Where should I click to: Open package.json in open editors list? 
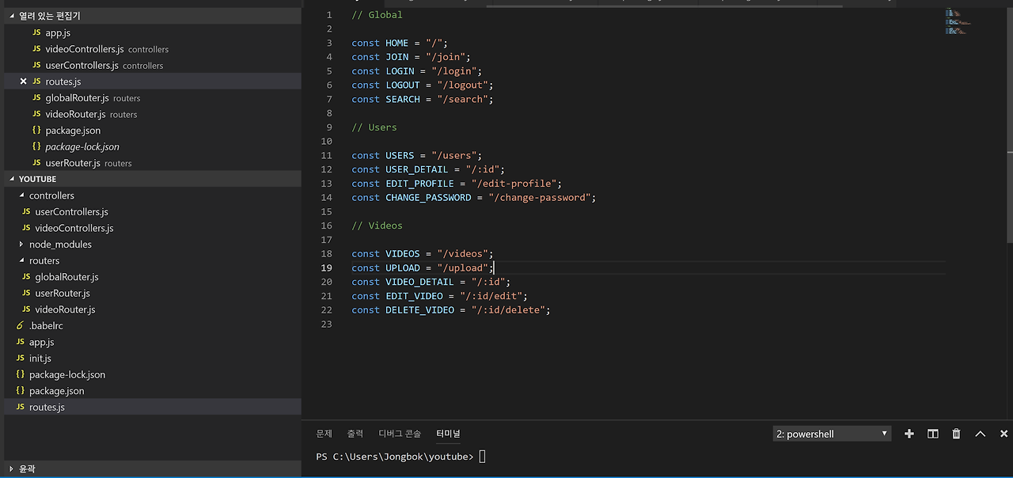coord(153,131)
